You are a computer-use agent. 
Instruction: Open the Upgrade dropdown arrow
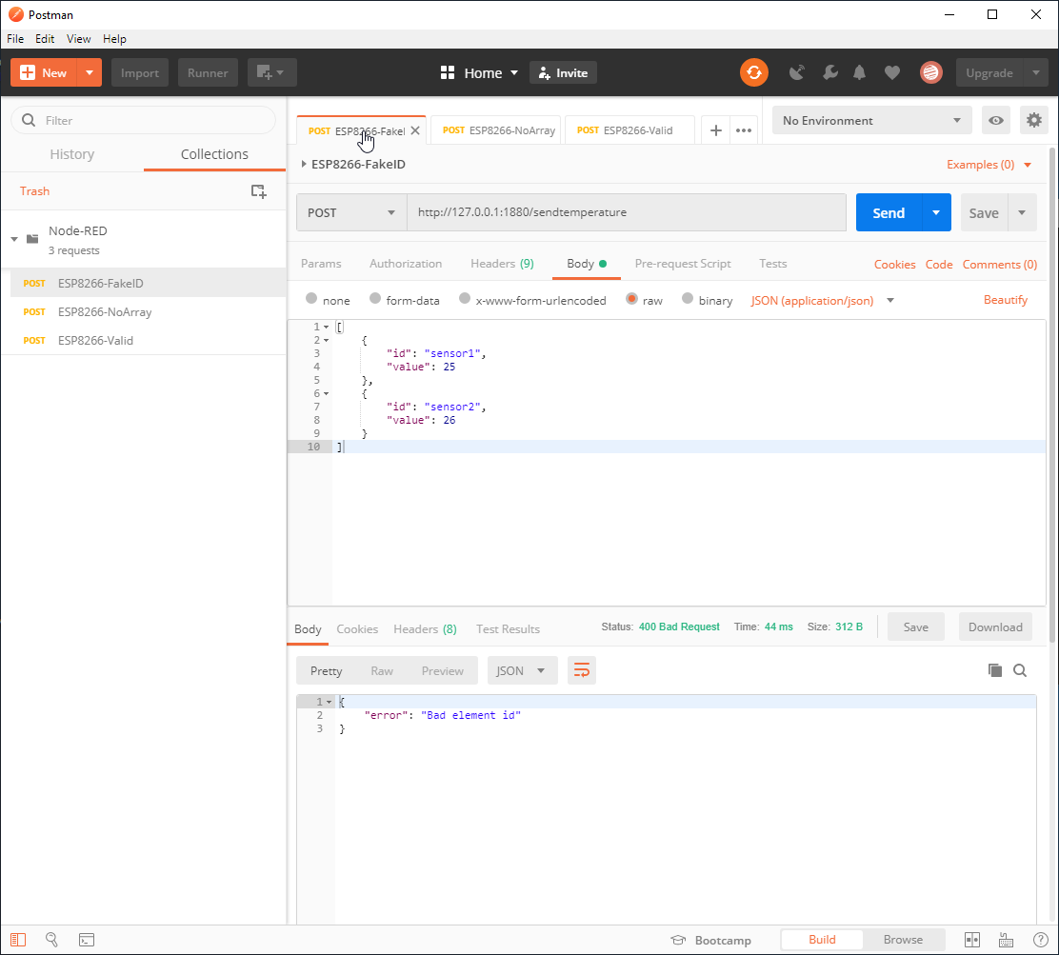click(x=1035, y=72)
